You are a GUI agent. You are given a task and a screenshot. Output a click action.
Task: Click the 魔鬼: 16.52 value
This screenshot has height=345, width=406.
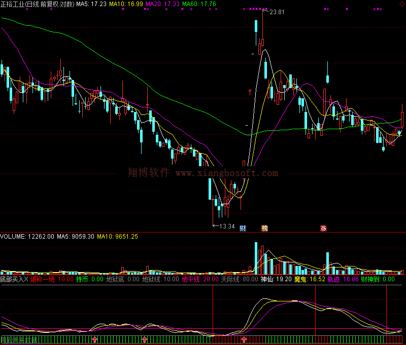[310, 279]
